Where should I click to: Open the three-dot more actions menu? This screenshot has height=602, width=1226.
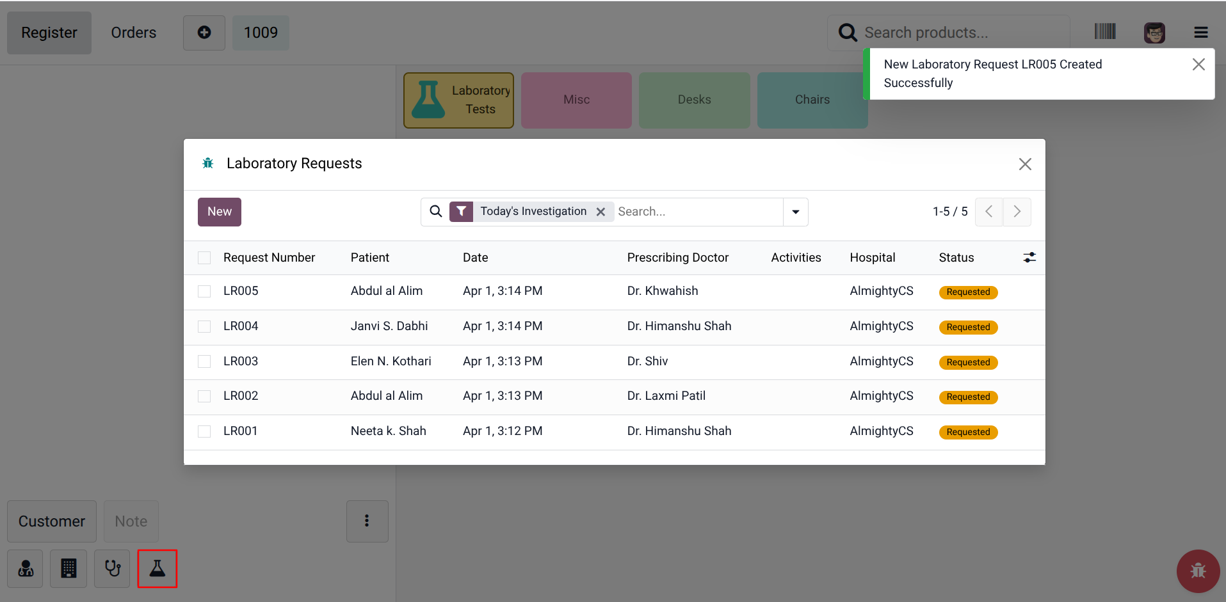coord(367,521)
